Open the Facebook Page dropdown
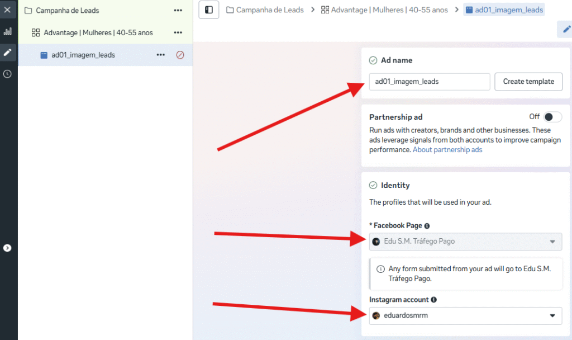 (465, 242)
